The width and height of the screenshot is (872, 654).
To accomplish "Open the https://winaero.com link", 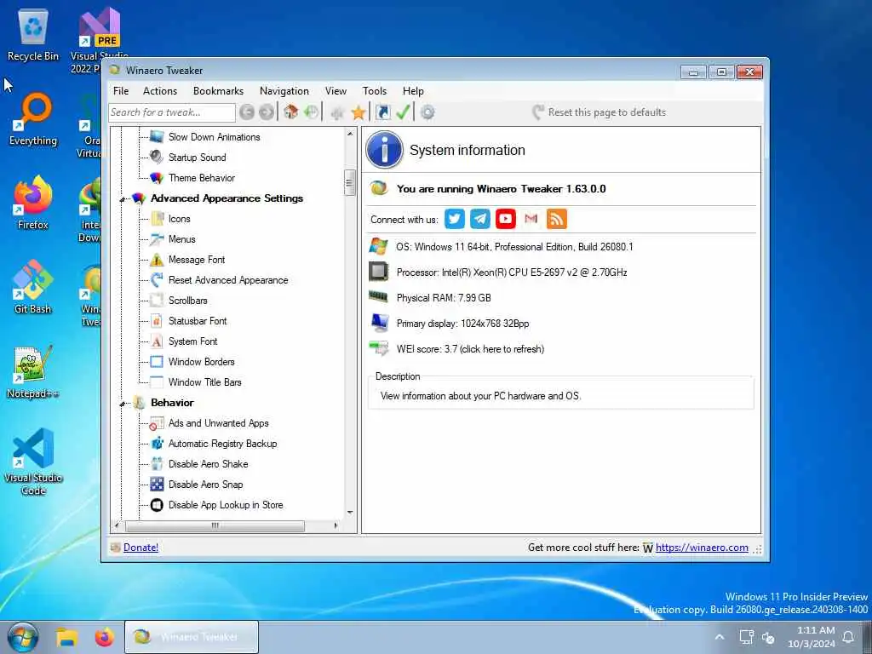I will (x=702, y=548).
